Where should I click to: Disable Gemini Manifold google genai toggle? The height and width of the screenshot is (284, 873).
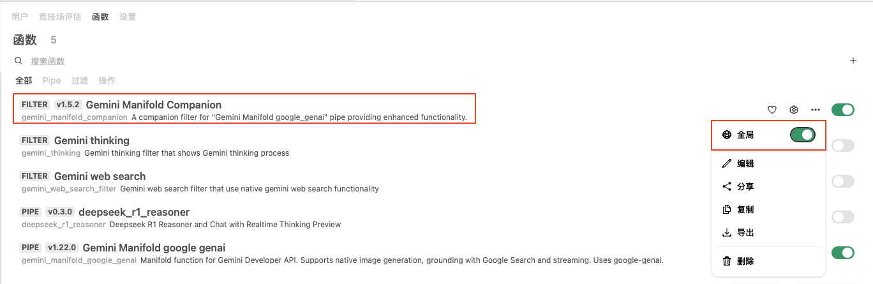point(843,253)
